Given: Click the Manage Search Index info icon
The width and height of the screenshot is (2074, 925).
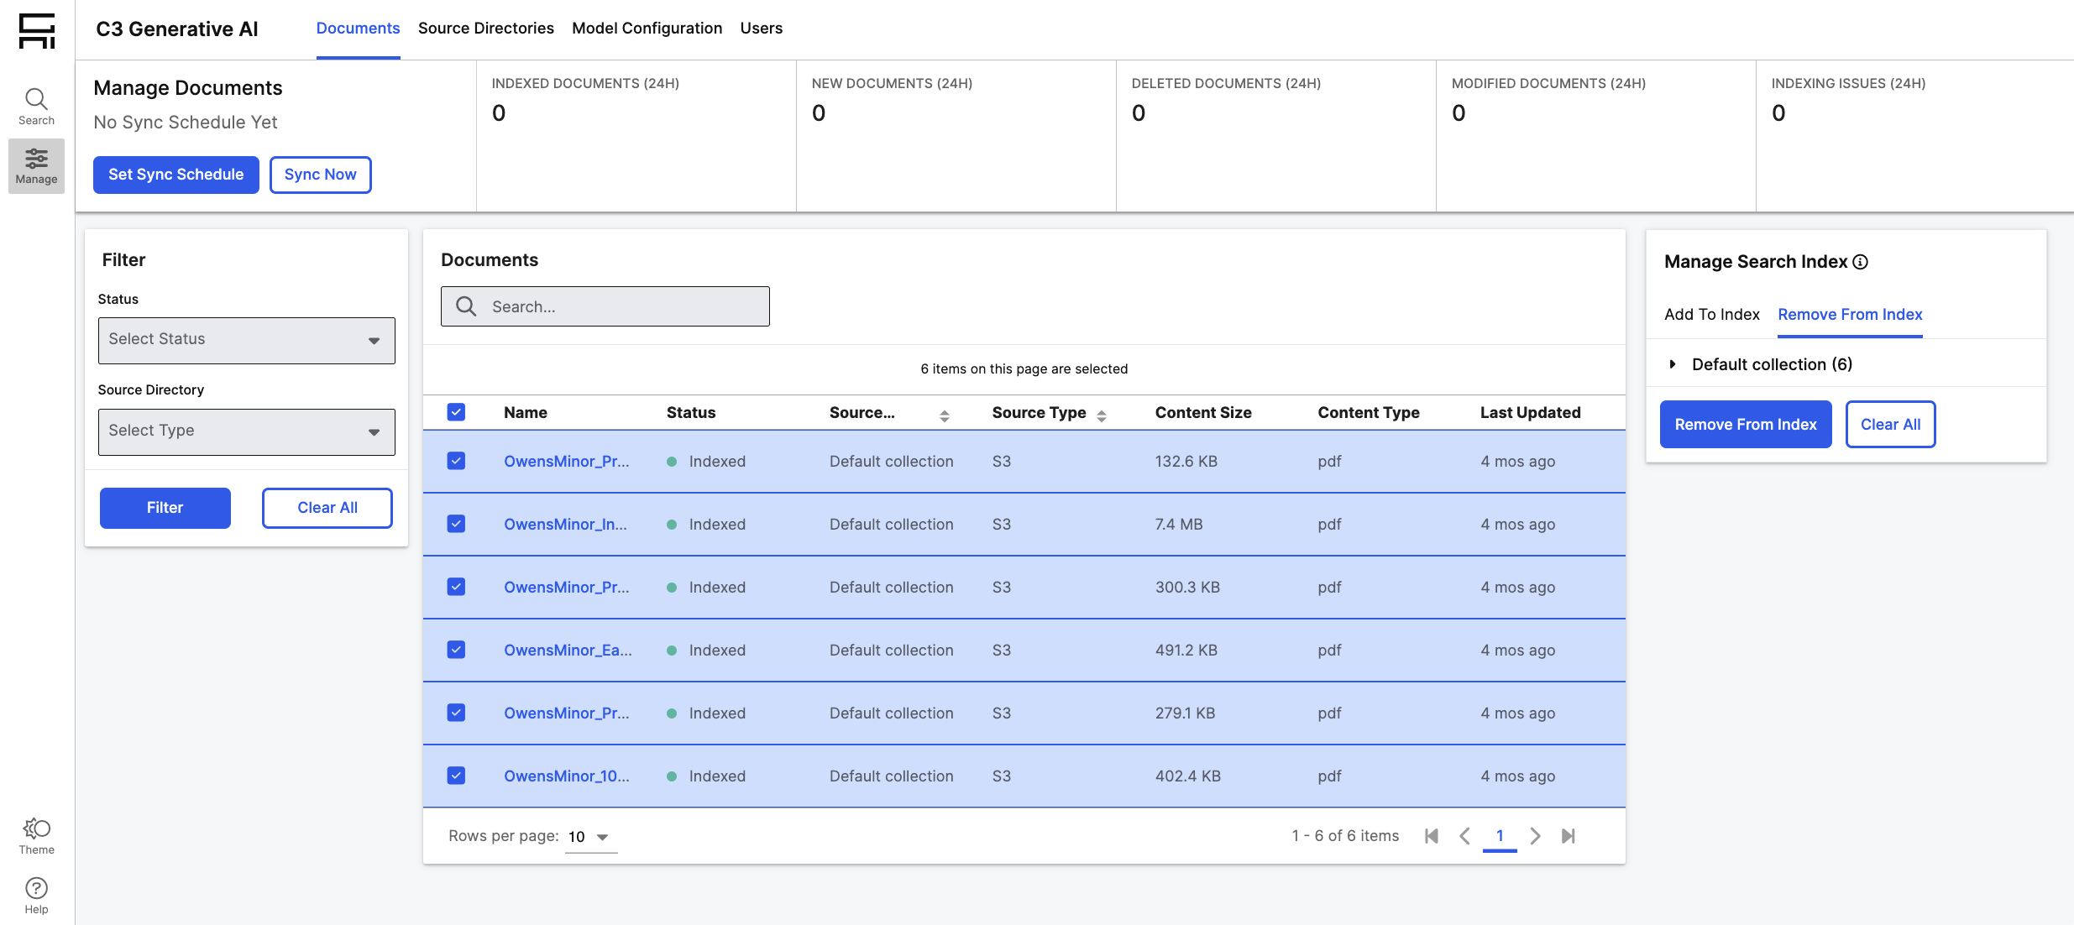Looking at the screenshot, I should (x=1861, y=262).
